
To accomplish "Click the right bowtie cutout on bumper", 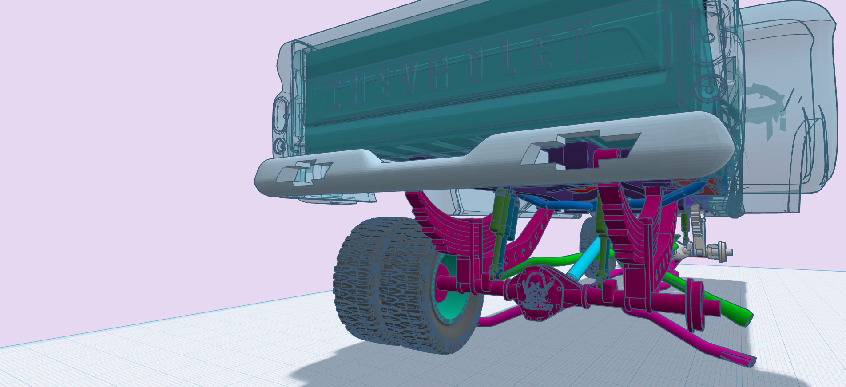I will coord(580,150).
